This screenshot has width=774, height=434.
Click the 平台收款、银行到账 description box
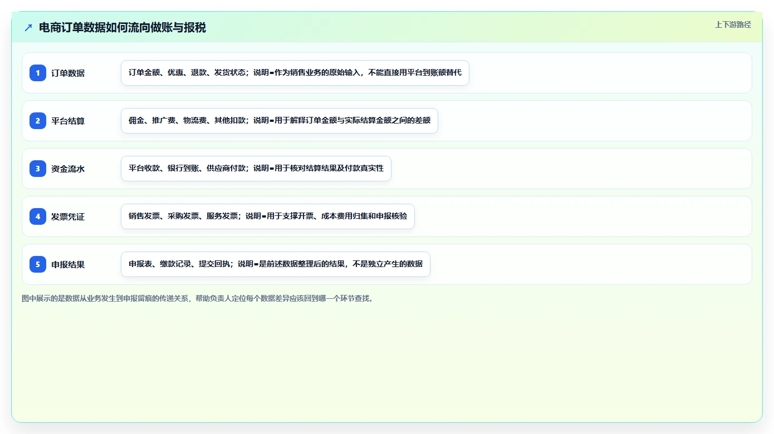(256, 169)
